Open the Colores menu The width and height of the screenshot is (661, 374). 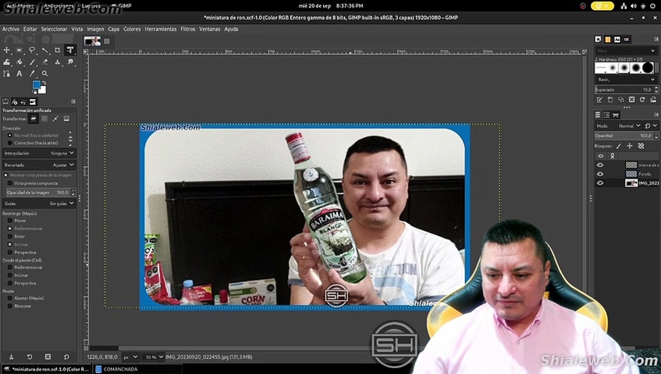pyautogui.click(x=132, y=29)
